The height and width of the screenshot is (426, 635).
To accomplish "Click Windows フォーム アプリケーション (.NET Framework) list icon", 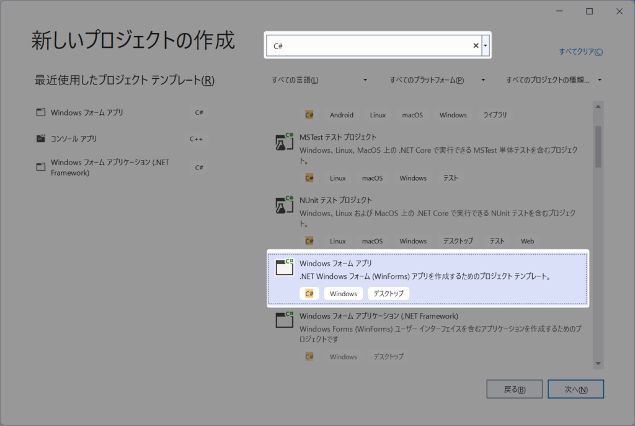I will 284,320.
